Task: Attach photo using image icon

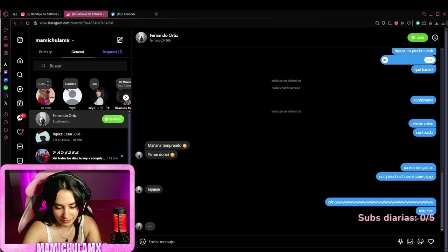Action: 410,241
